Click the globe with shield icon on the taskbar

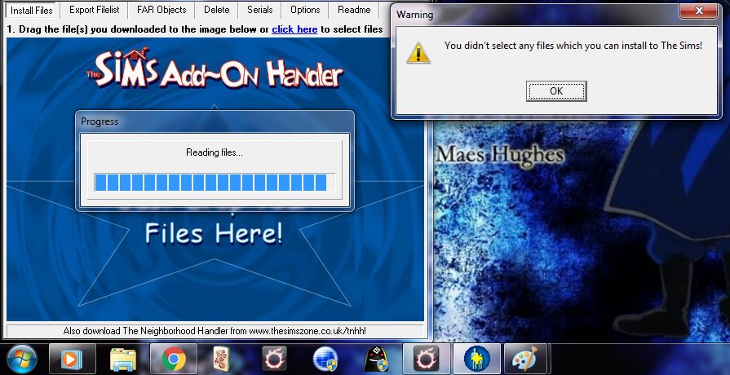pos(325,360)
